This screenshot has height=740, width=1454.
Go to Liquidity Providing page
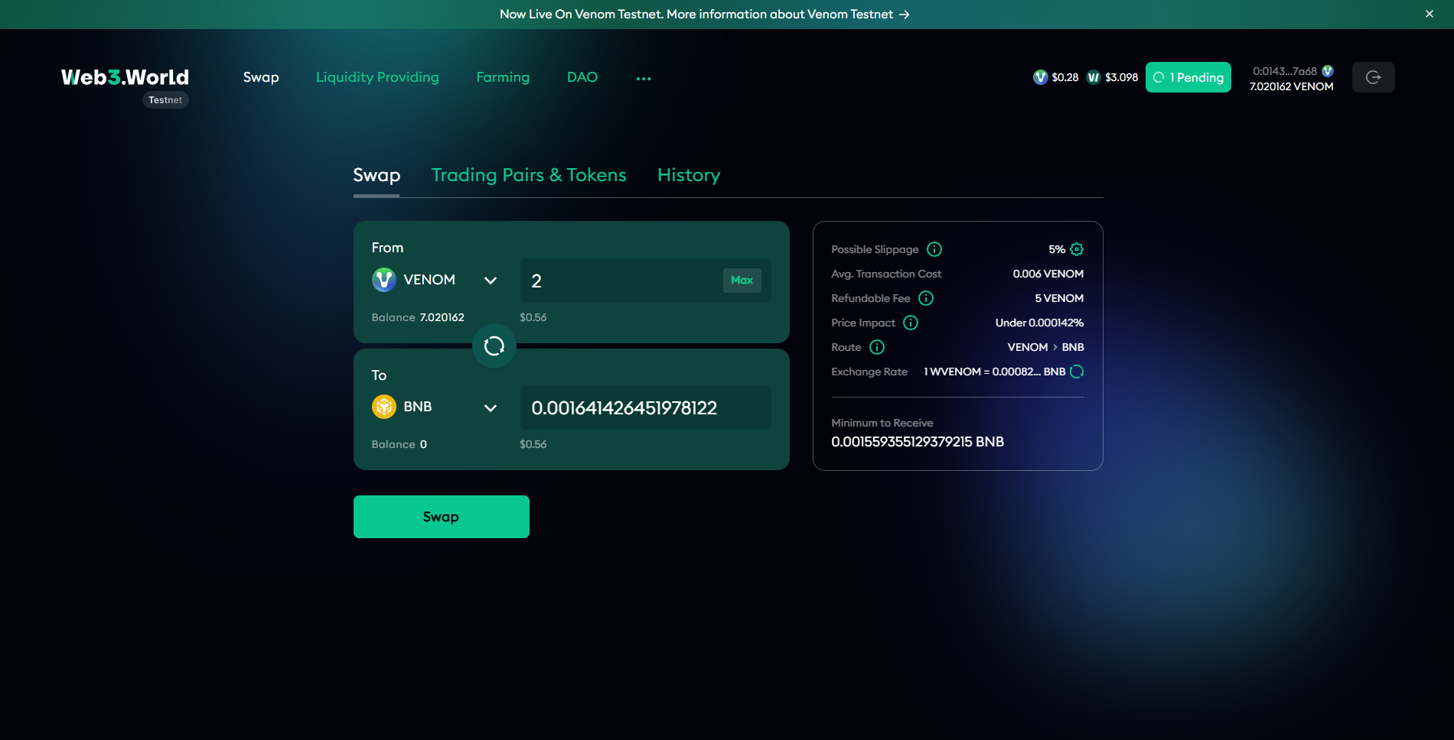click(x=377, y=77)
